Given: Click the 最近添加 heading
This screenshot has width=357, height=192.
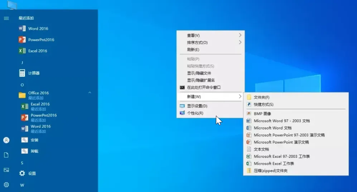Looking at the screenshot, I should pyautogui.click(x=26, y=18).
